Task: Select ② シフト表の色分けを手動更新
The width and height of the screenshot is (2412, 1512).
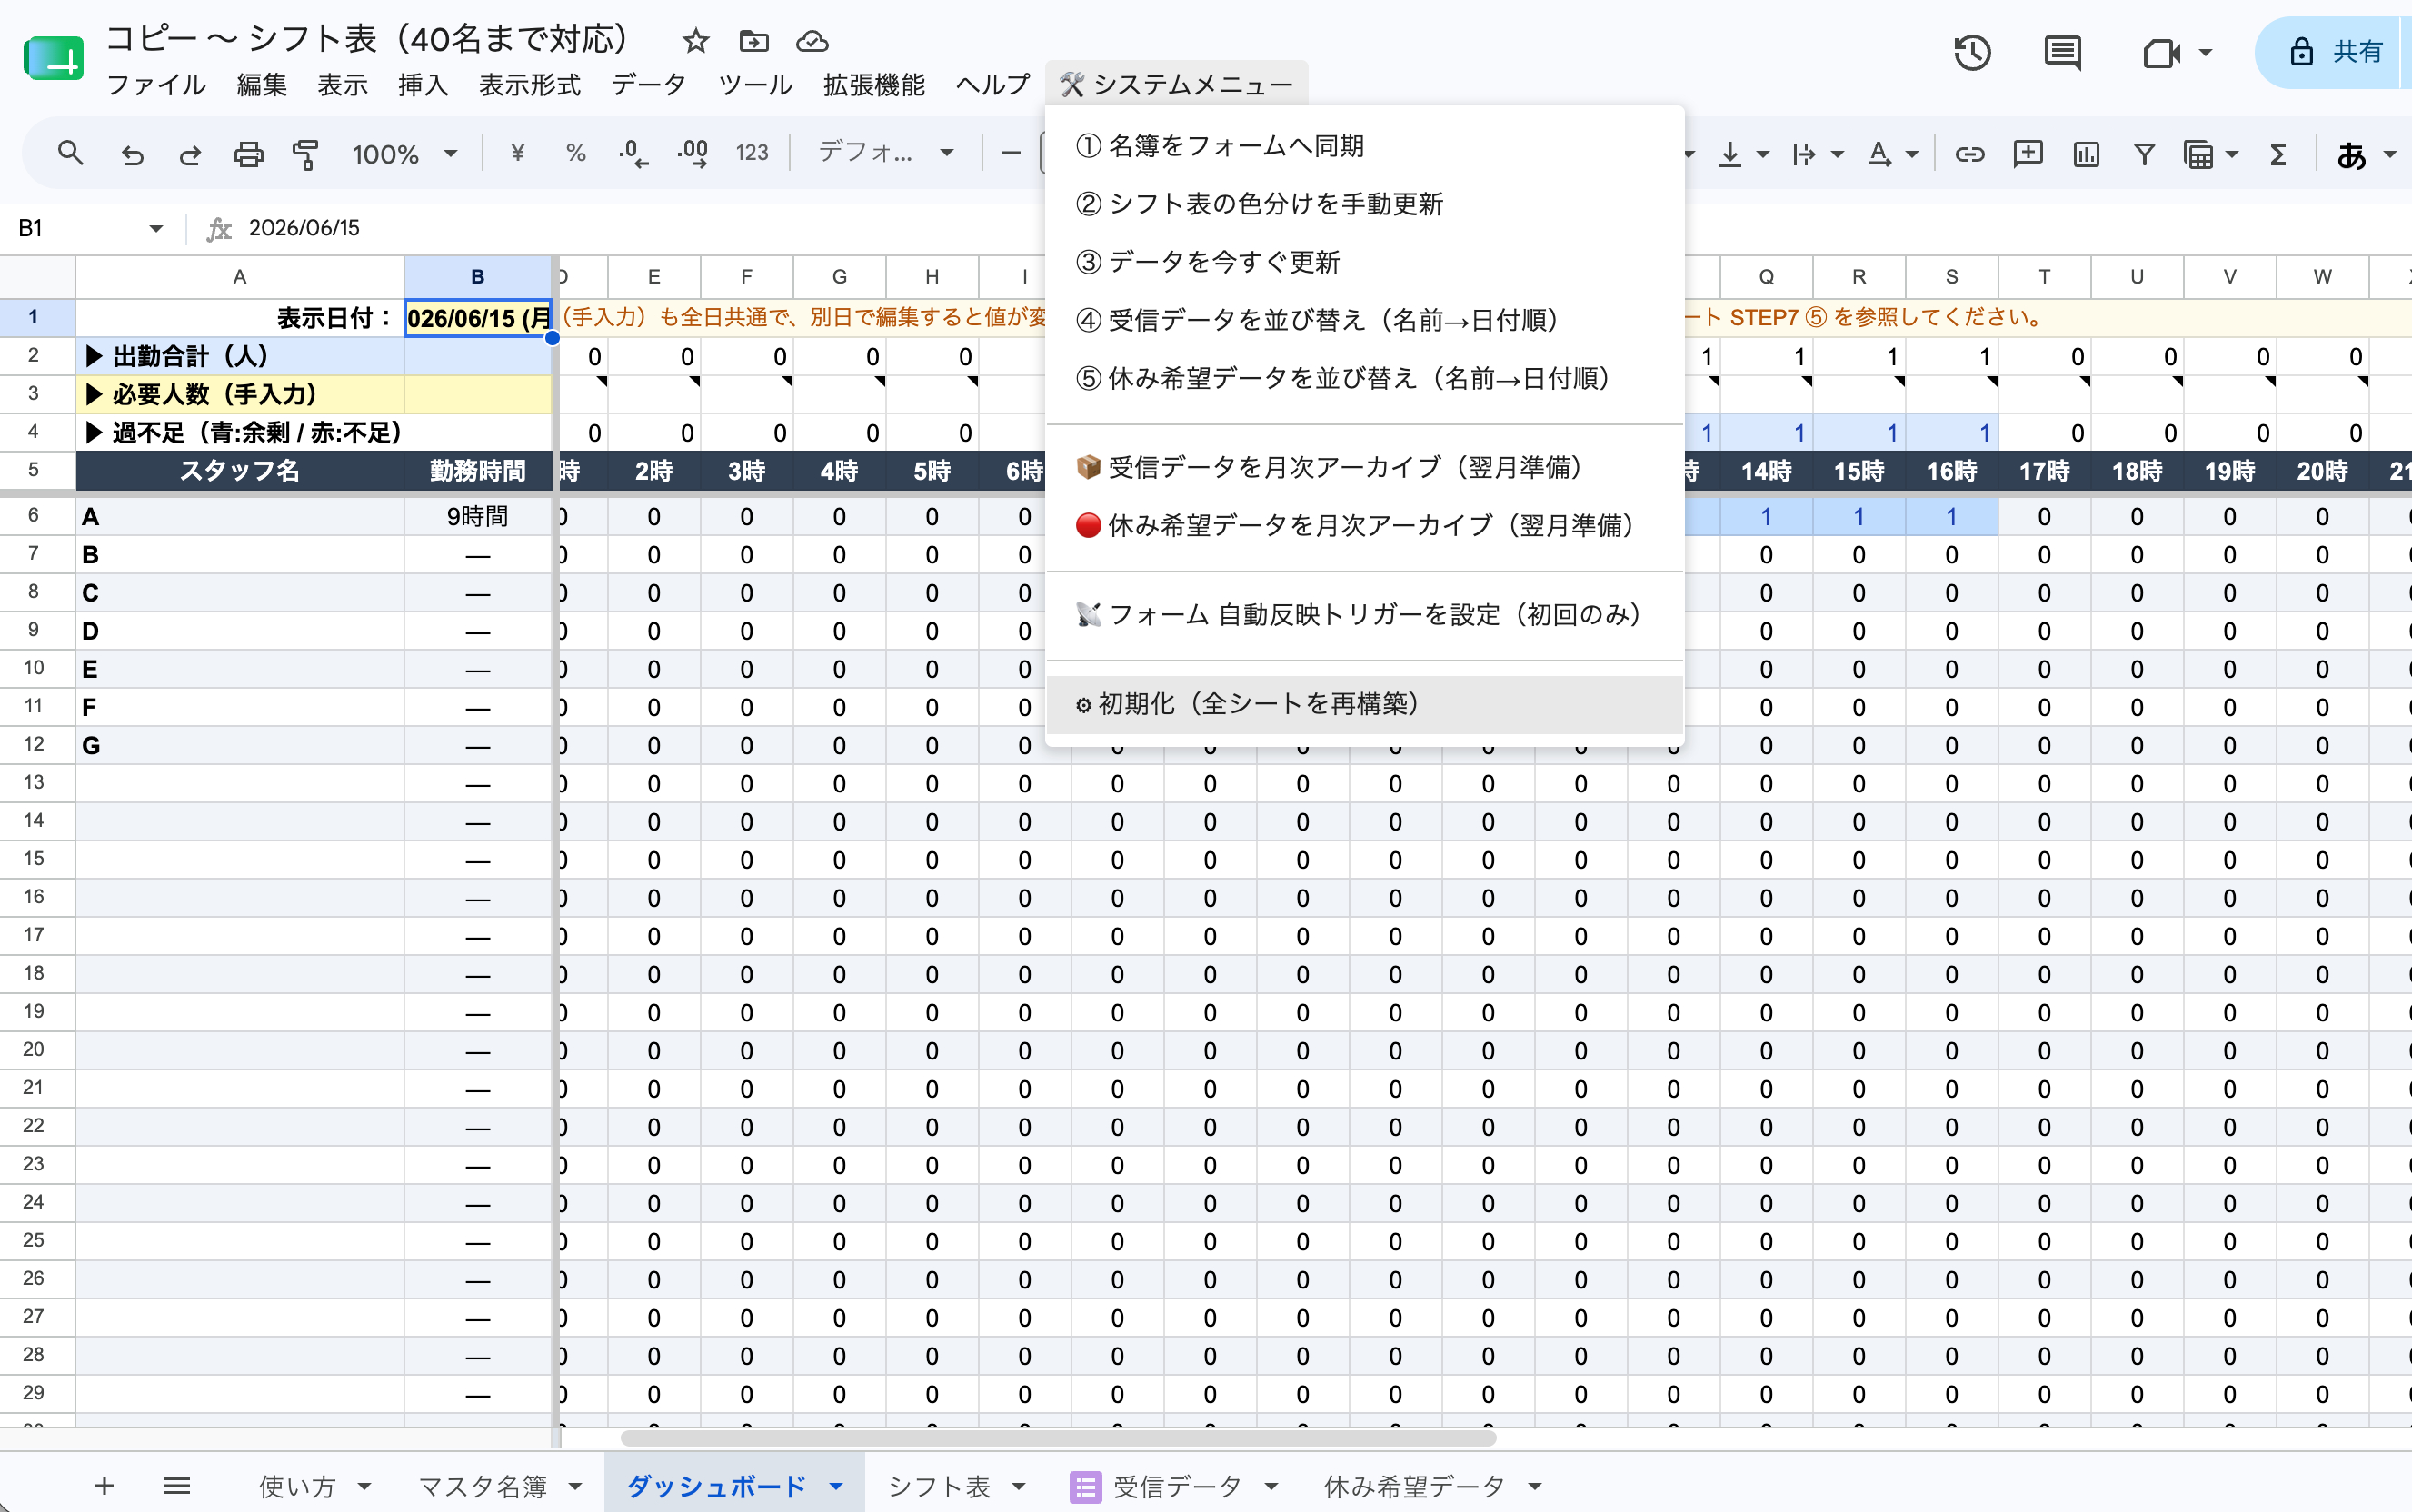Action: tap(1364, 204)
